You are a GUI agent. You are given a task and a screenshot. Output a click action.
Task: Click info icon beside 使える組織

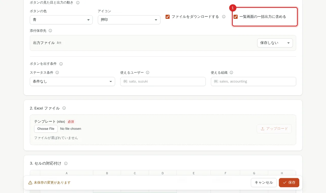coord(232,73)
